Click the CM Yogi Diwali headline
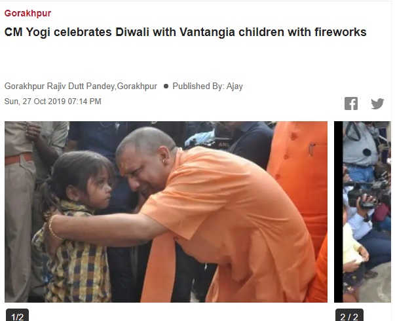This screenshot has width=395, height=321. [185, 32]
